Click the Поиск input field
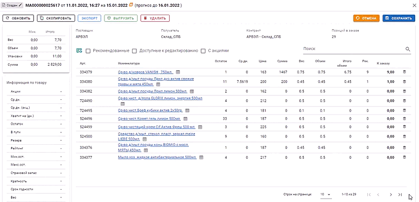The height and width of the screenshot is (202, 419). [354, 49]
